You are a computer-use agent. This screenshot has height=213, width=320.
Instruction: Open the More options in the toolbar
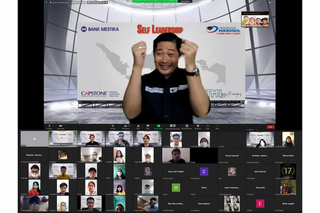pos(217,127)
